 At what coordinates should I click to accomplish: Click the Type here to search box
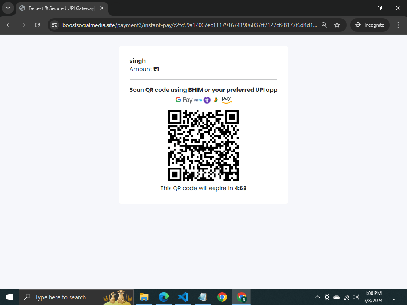tap(76, 297)
